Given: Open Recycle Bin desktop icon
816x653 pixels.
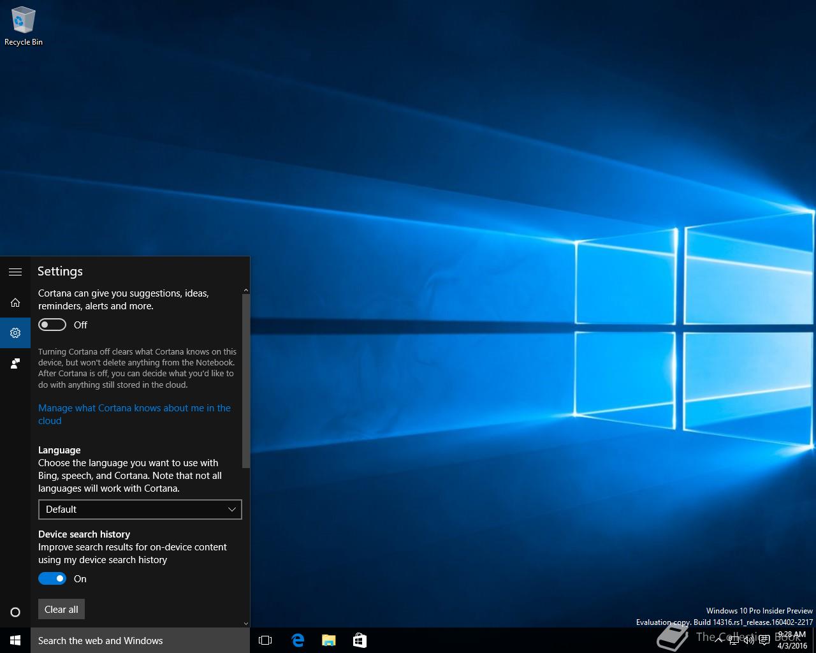Looking at the screenshot, I should tap(24, 26).
